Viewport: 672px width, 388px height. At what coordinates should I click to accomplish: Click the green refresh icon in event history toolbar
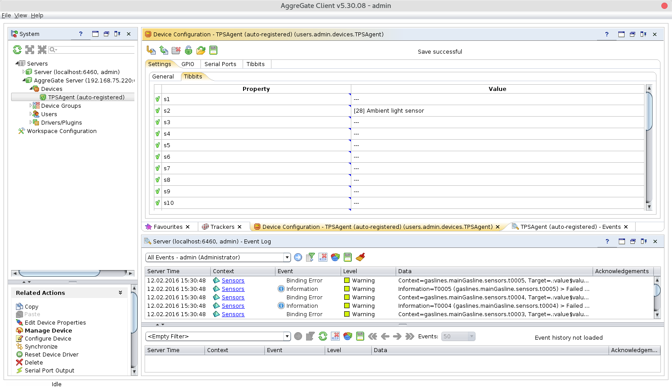pos(323,336)
